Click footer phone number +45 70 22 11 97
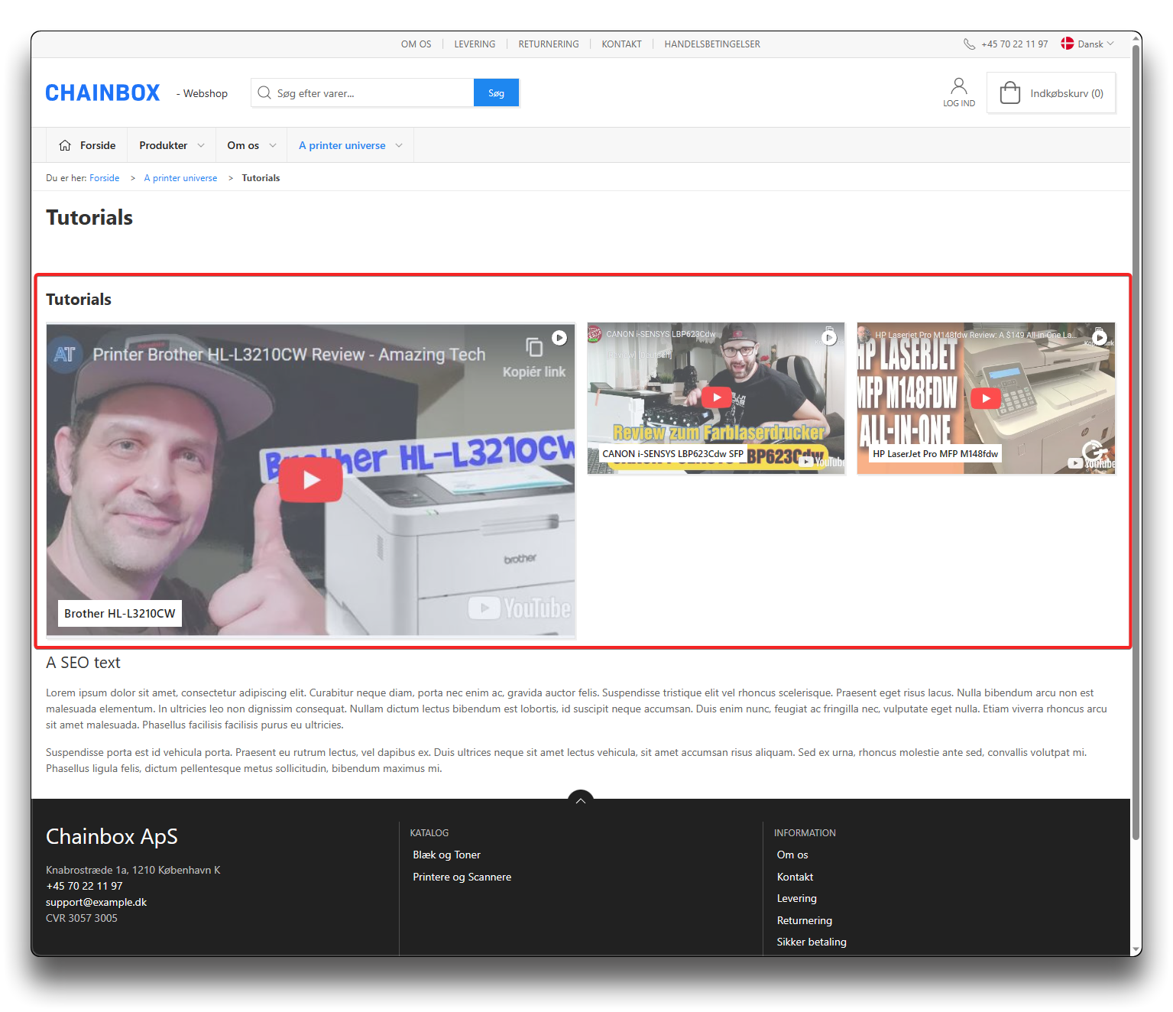 [84, 886]
